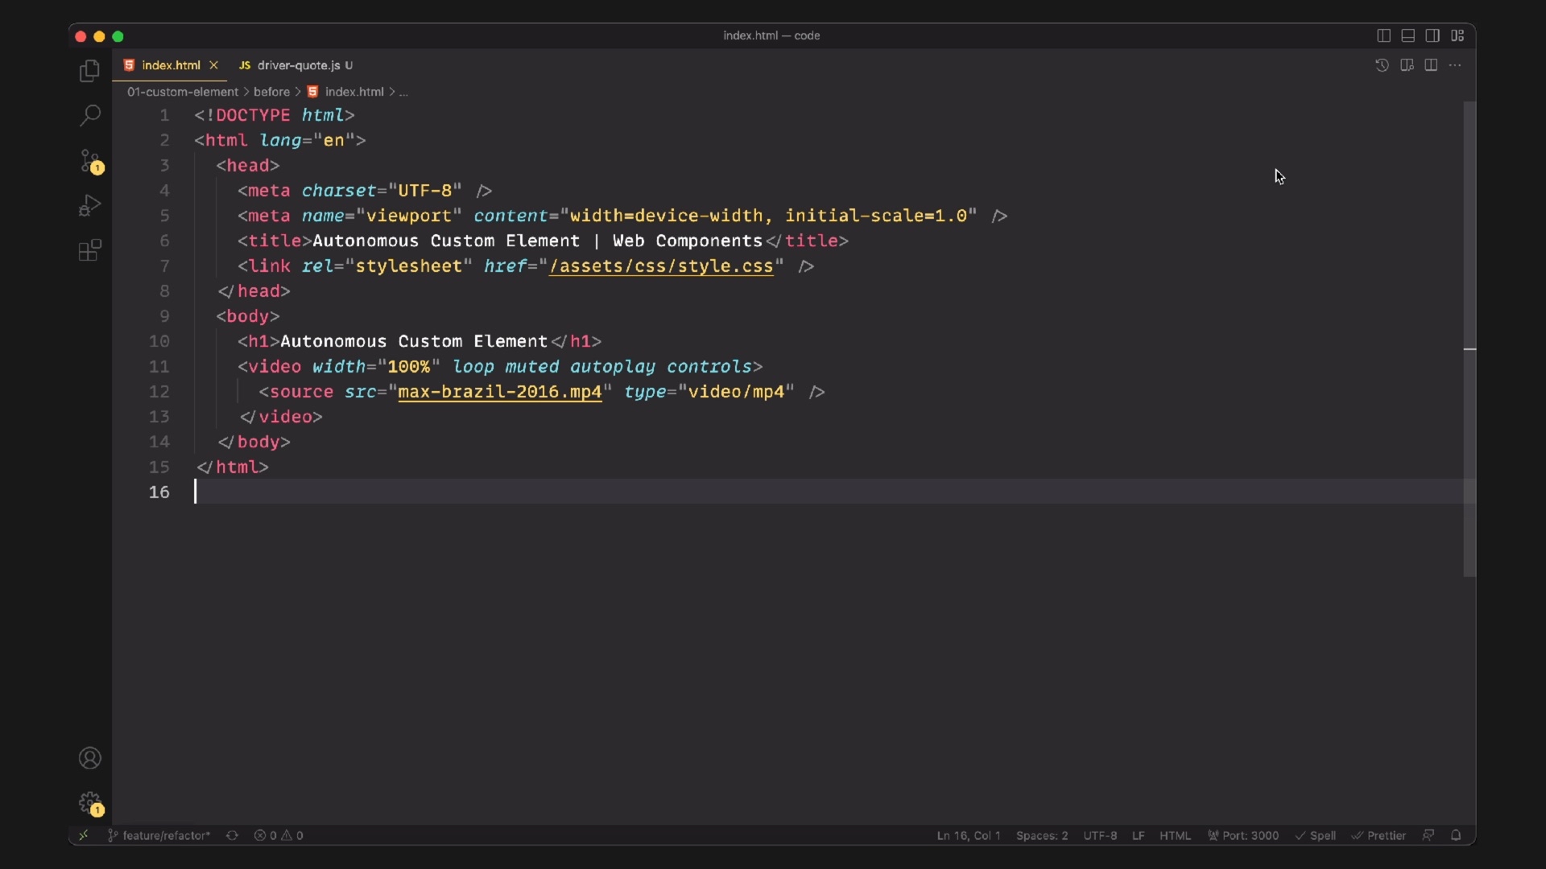Open the Extensions view icon
Viewport: 1546px width, 869px height.
pyautogui.click(x=89, y=250)
